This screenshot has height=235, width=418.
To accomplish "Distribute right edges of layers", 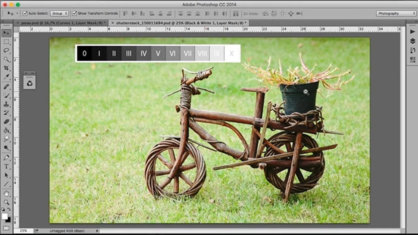I will (x=225, y=13).
